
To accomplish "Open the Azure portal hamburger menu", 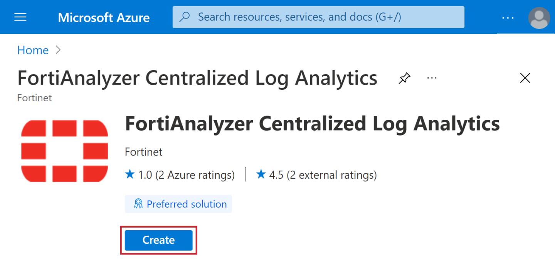I will pos(20,17).
